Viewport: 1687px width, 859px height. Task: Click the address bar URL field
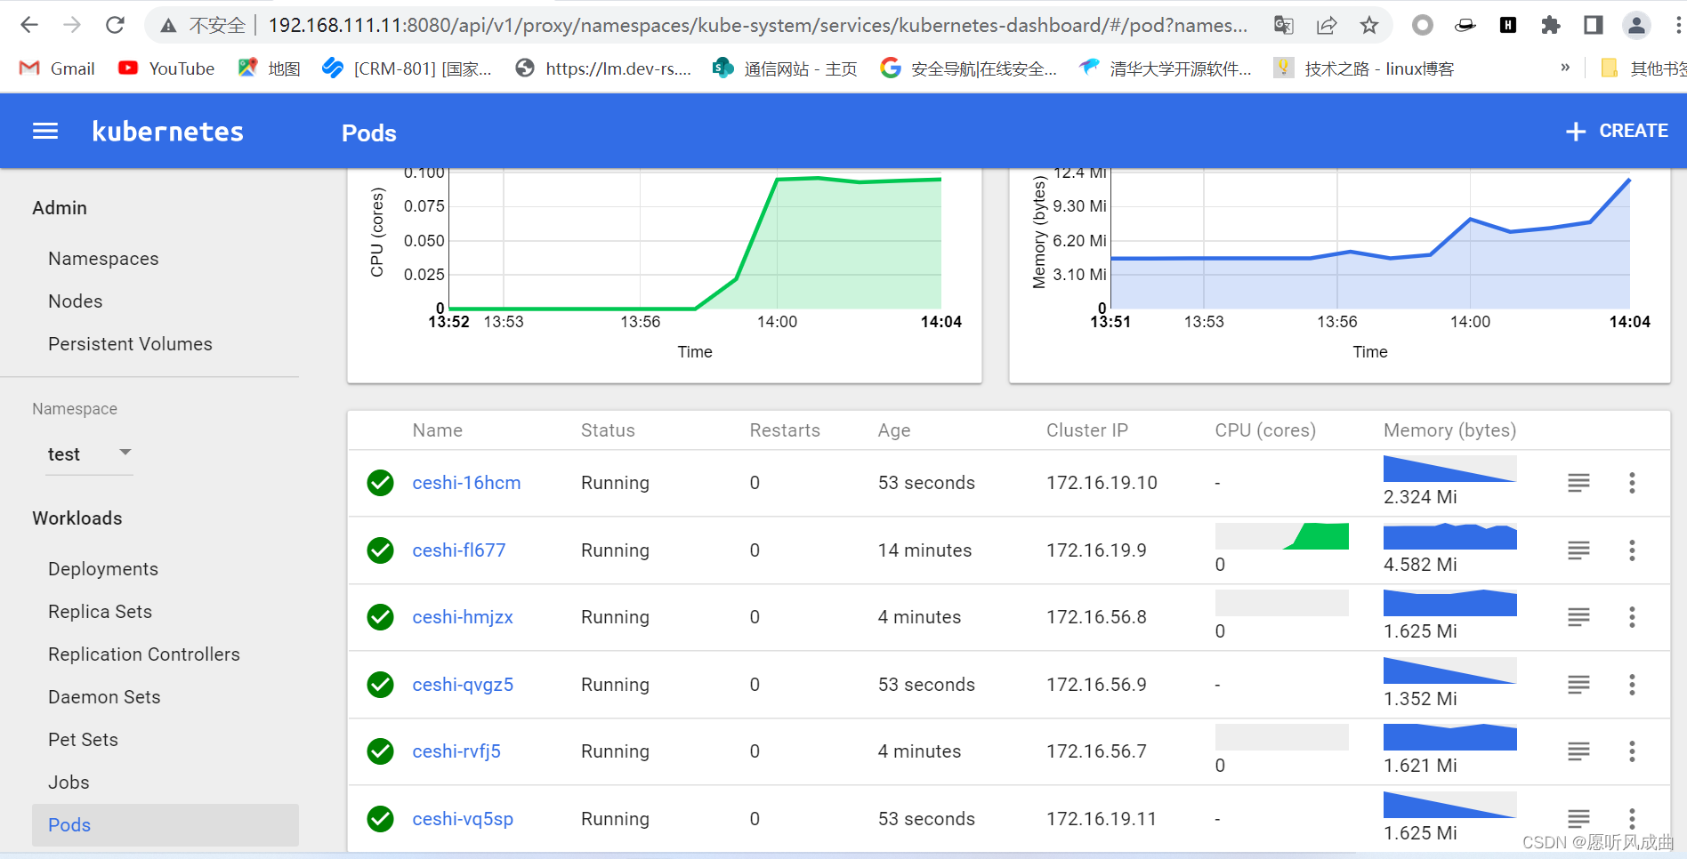click(757, 25)
